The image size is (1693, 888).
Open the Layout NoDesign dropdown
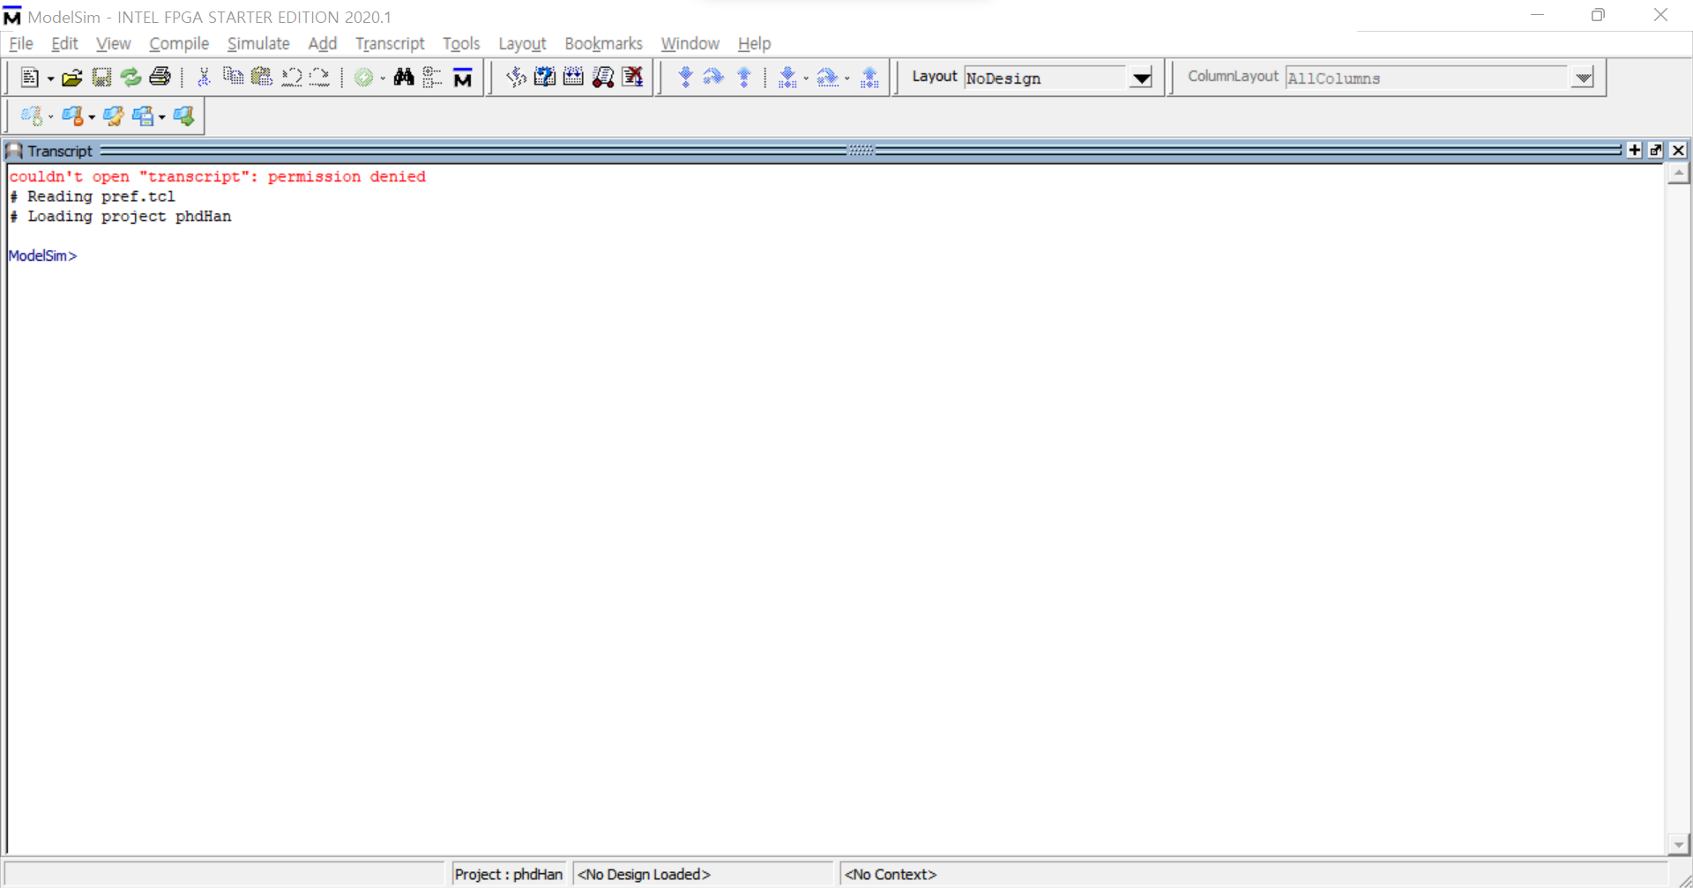[x=1141, y=78]
